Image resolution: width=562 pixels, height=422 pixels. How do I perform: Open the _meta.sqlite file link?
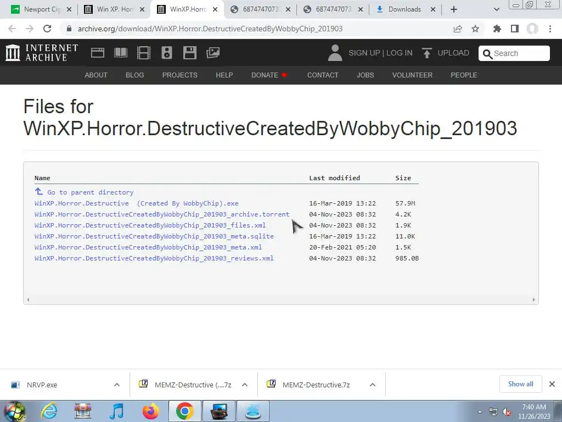[x=154, y=236]
